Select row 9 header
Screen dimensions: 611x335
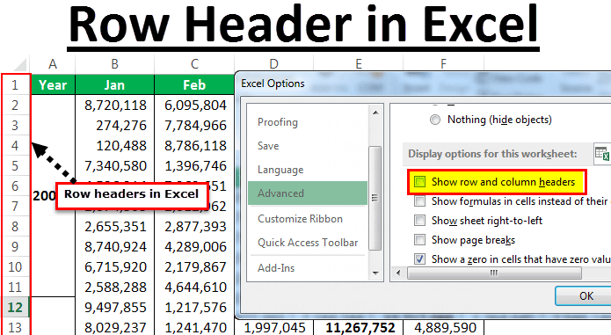16,246
